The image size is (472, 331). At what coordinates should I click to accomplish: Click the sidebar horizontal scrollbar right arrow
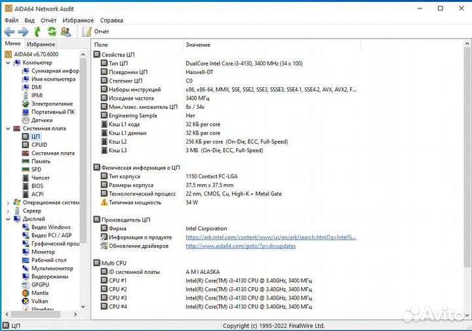click(x=75, y=314)
